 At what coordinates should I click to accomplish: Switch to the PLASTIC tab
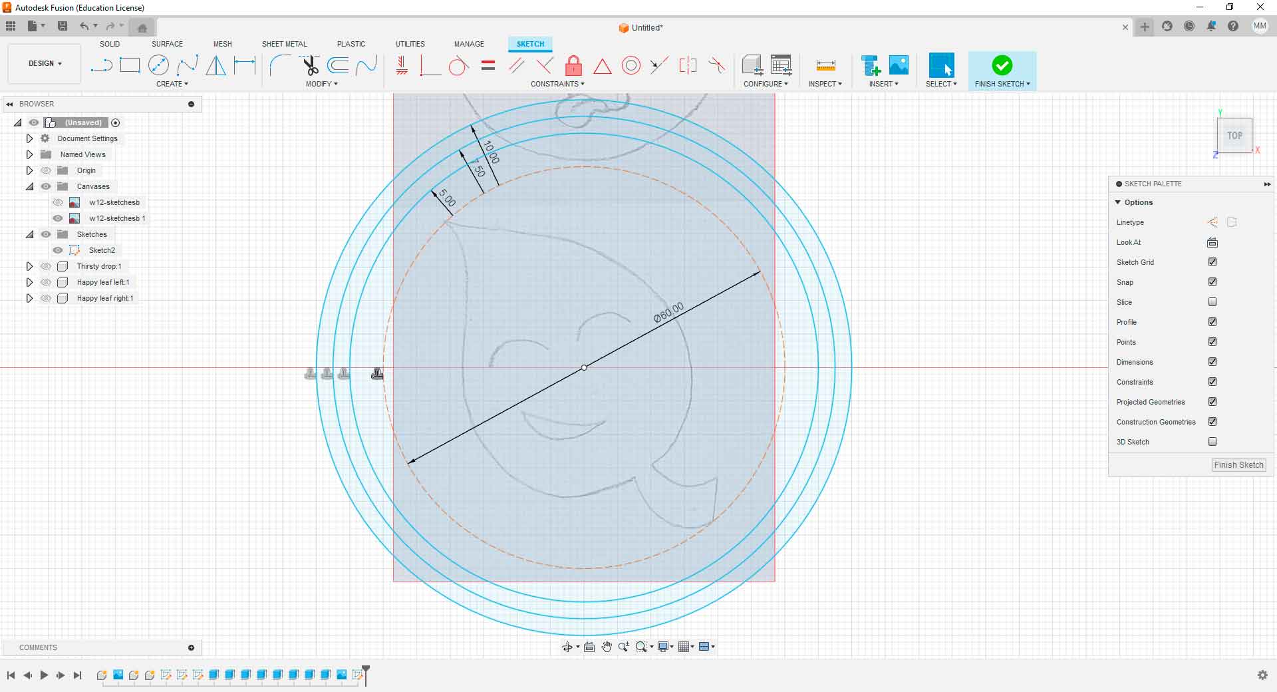coord(351,44)
